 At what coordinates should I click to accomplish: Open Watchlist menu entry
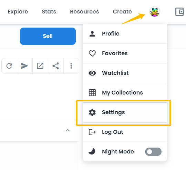point(125,73)
